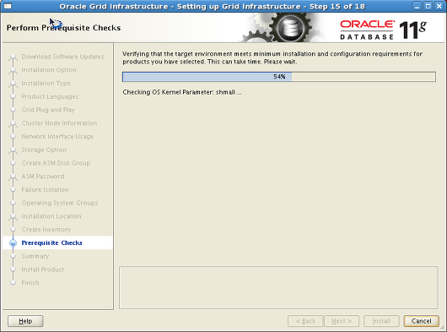Image resolution: width=447 pixels, height=332 pixels.
Task: Click the empty details pane below progress
Action: click(278, 288)
